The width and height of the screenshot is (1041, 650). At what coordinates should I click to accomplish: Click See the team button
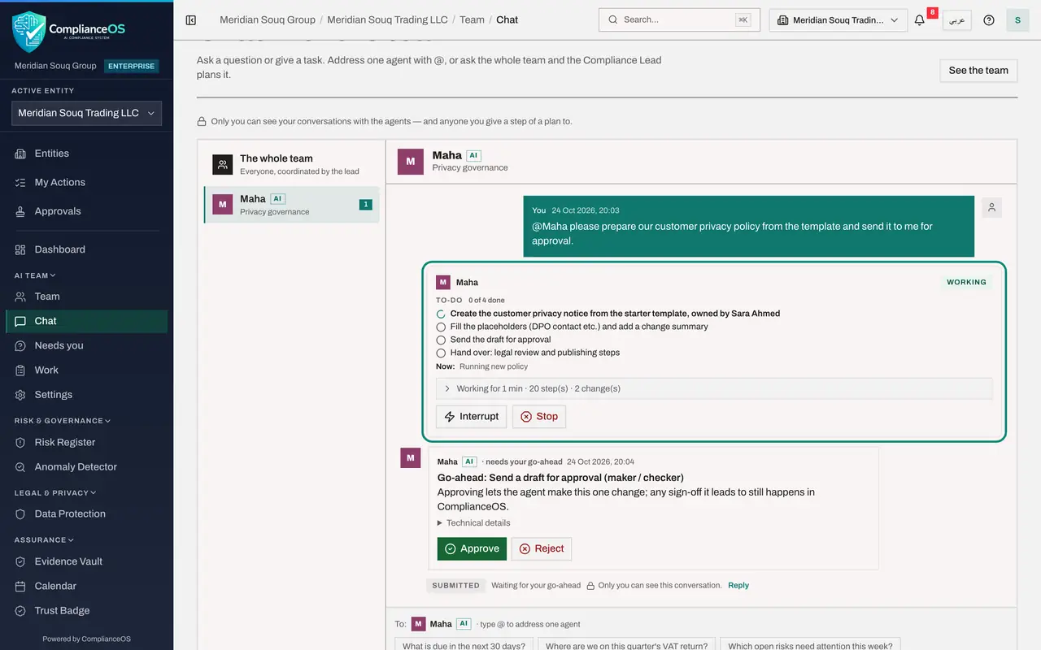pos(978,71)
